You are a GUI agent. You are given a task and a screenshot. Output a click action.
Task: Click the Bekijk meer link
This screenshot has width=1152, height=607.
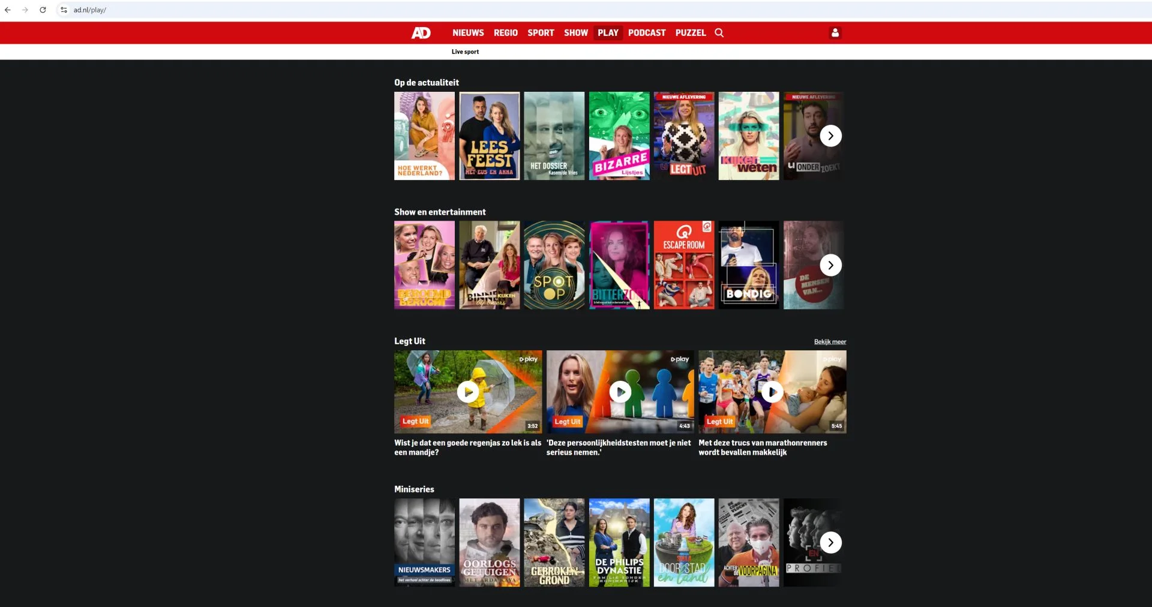click(x=830, y=342)
